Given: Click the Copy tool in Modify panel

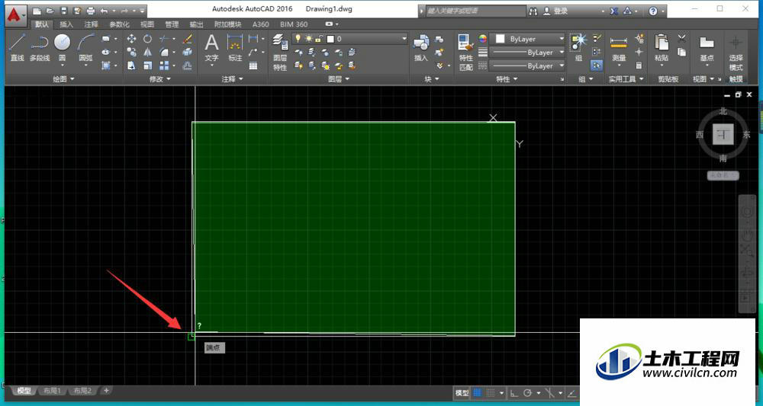Looking at the screenshot, I should pyautogui.click(x=131, y=52).
